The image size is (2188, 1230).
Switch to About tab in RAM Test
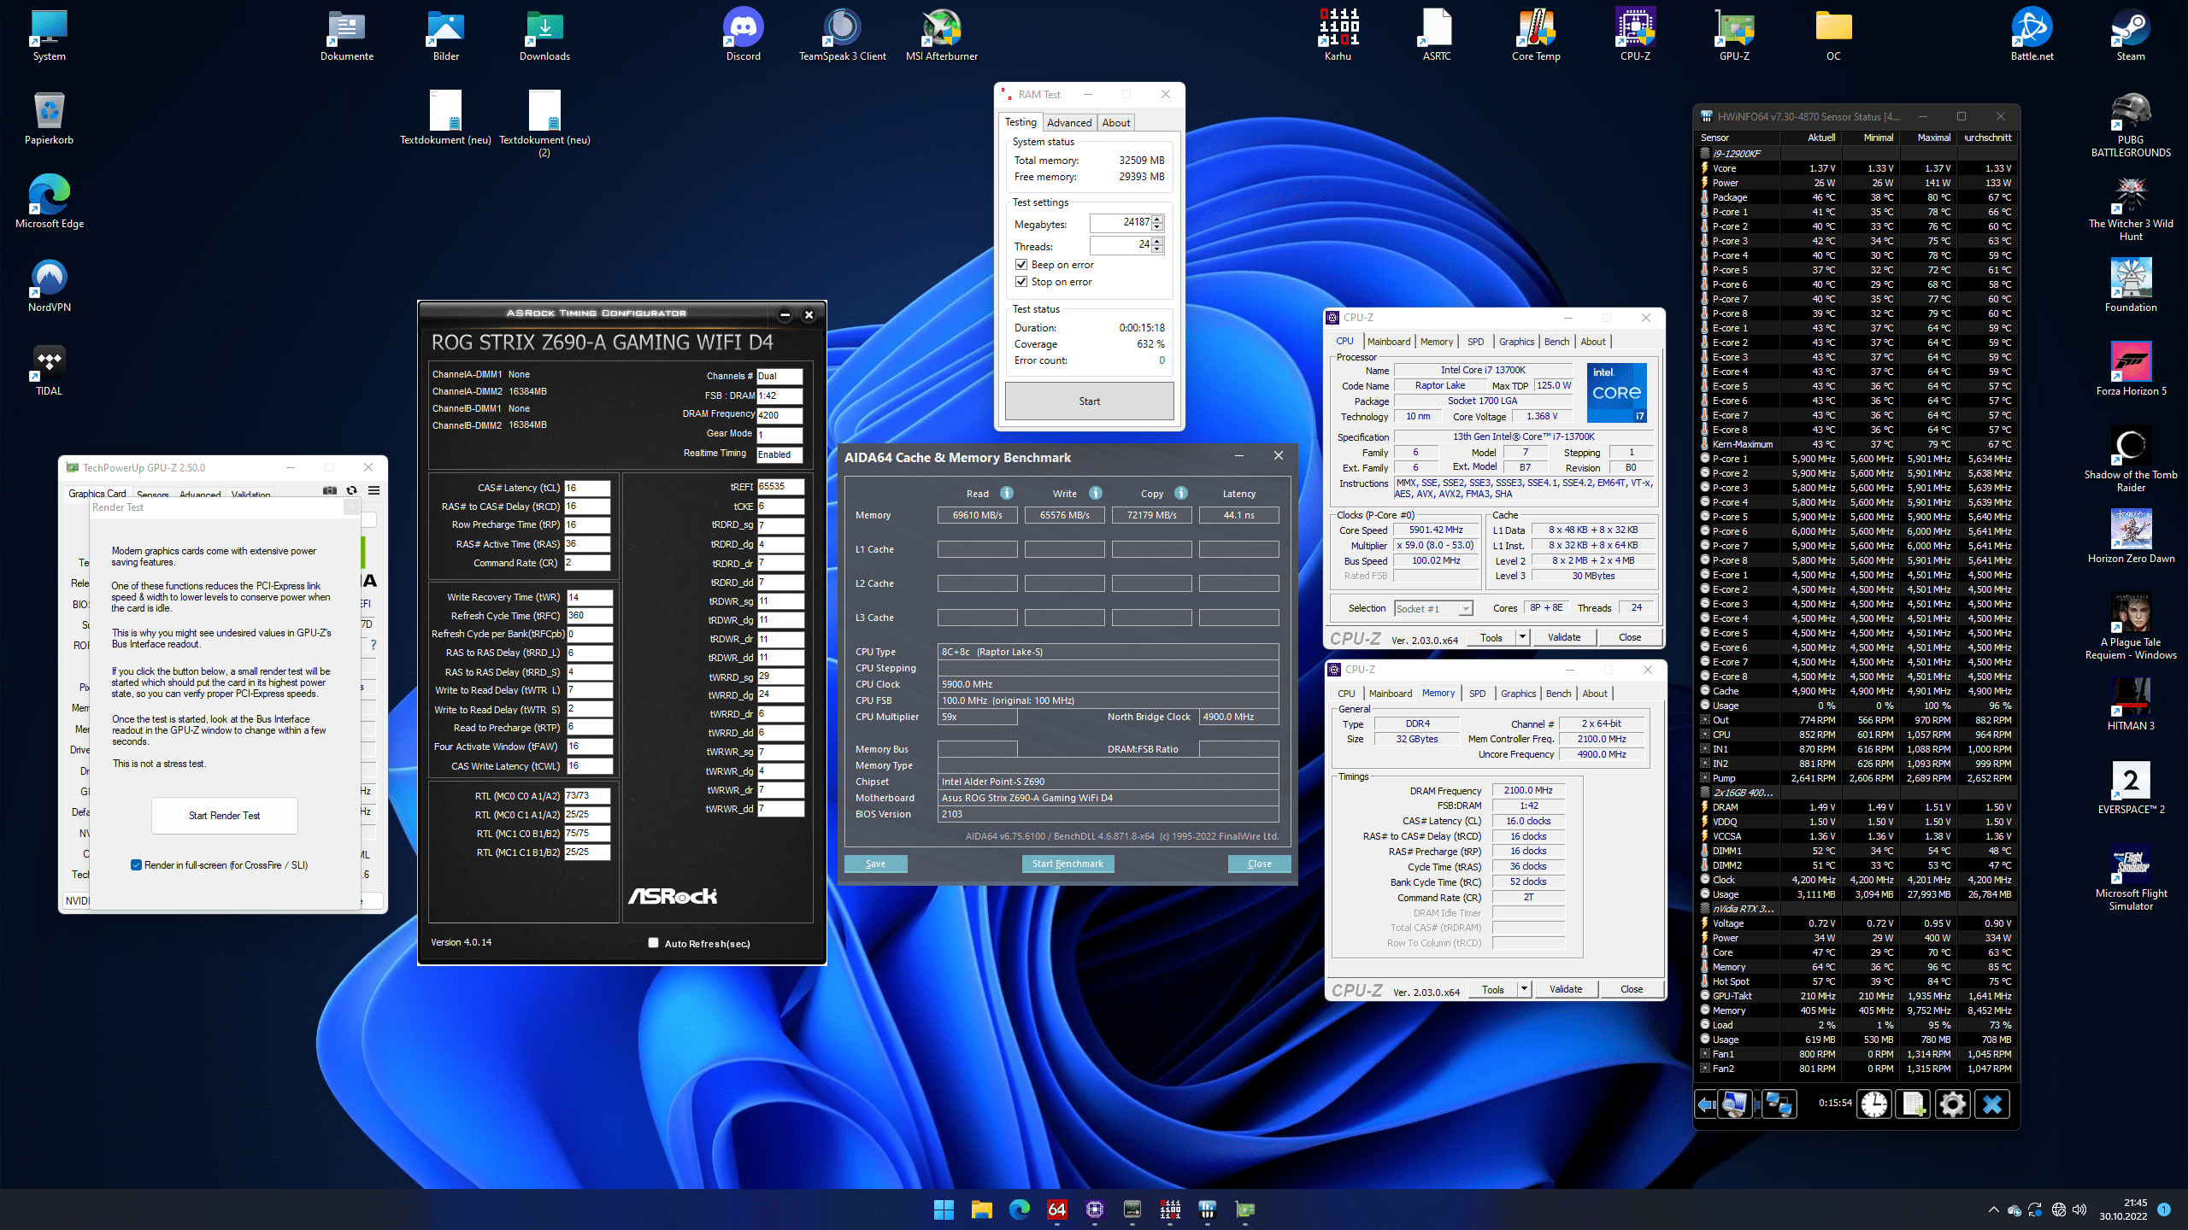(1115, 123)
